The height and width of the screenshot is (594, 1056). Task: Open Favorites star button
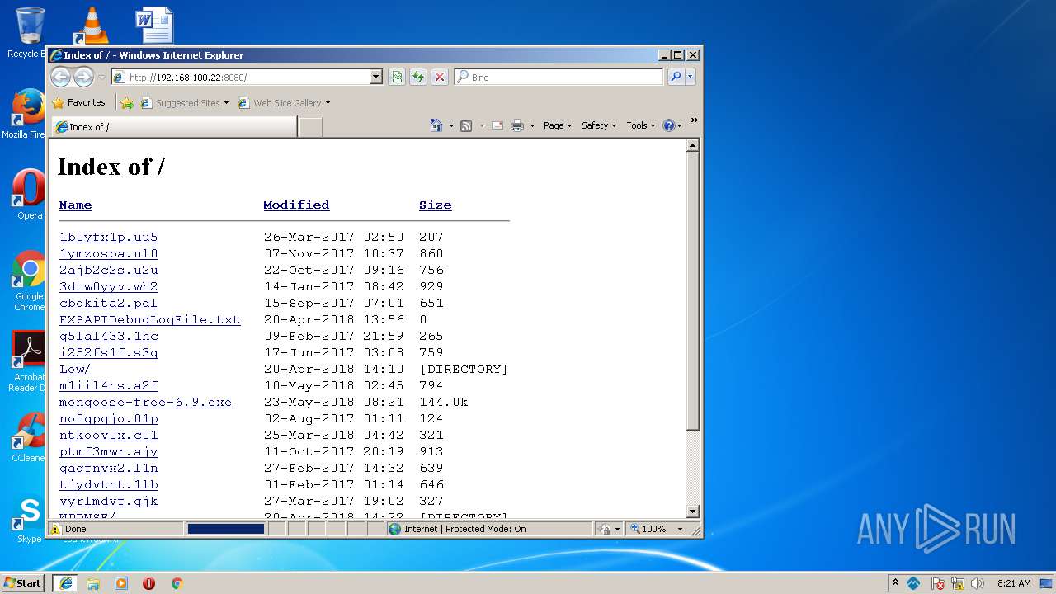[58, 103]
